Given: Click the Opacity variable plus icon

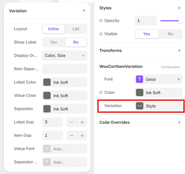Looking at the screenshot, I should (101, 21).
